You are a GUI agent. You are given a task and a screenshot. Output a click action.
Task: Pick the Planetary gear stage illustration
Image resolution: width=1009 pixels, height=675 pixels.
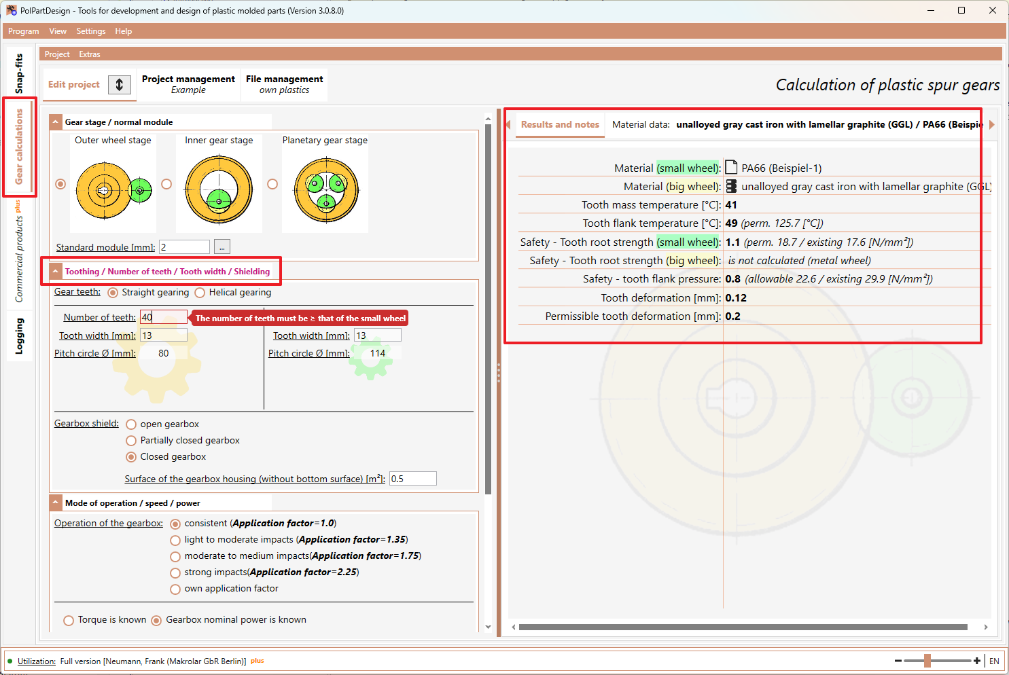tap(326, 190)
